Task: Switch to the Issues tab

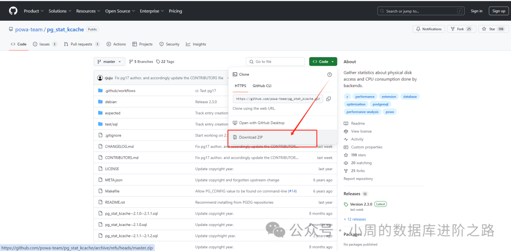Action: click(x=45, y=44)
